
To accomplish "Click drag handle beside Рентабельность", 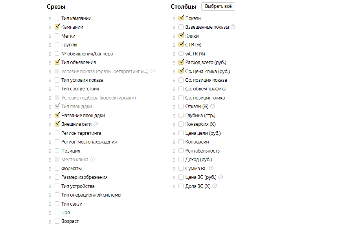I will 174,151.
